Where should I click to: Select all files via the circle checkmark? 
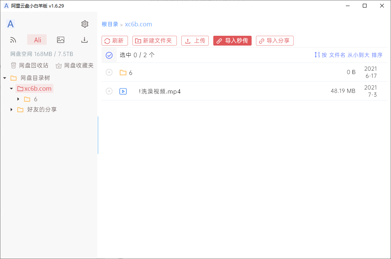coord(109,55)
